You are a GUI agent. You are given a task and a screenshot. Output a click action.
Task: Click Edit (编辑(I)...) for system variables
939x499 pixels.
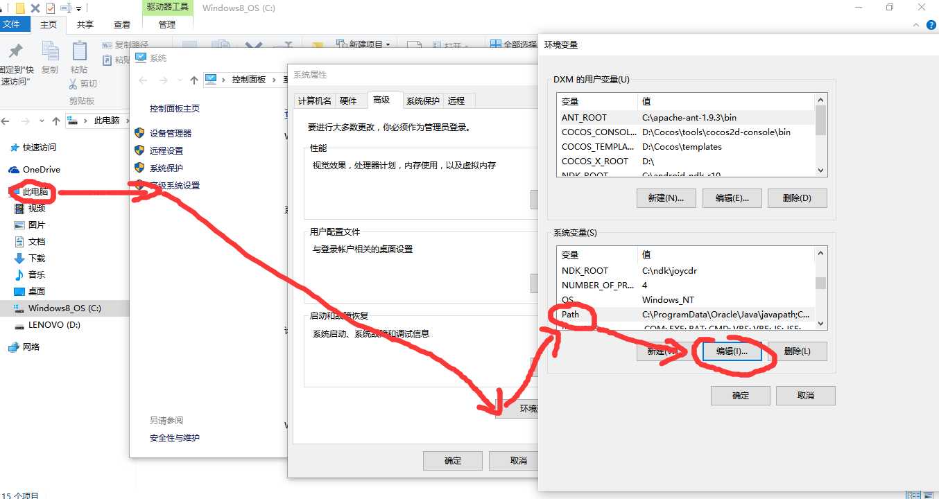pos(732,351)
